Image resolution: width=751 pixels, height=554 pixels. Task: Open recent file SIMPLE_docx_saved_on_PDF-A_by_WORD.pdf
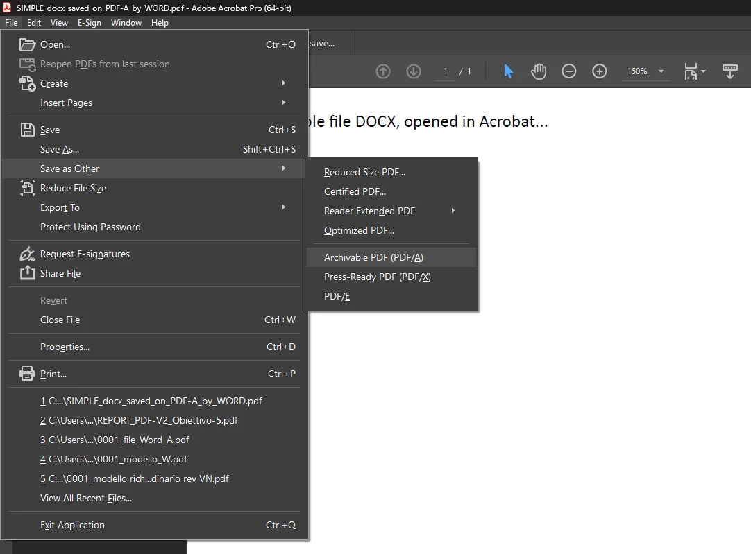[153, 401]
